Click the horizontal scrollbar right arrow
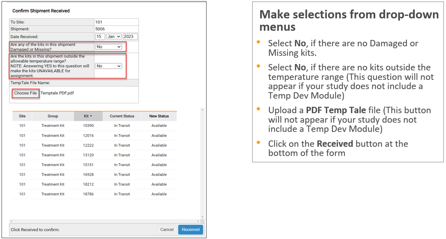This screenshot has width=446, height=239. [x=198, y=221]
